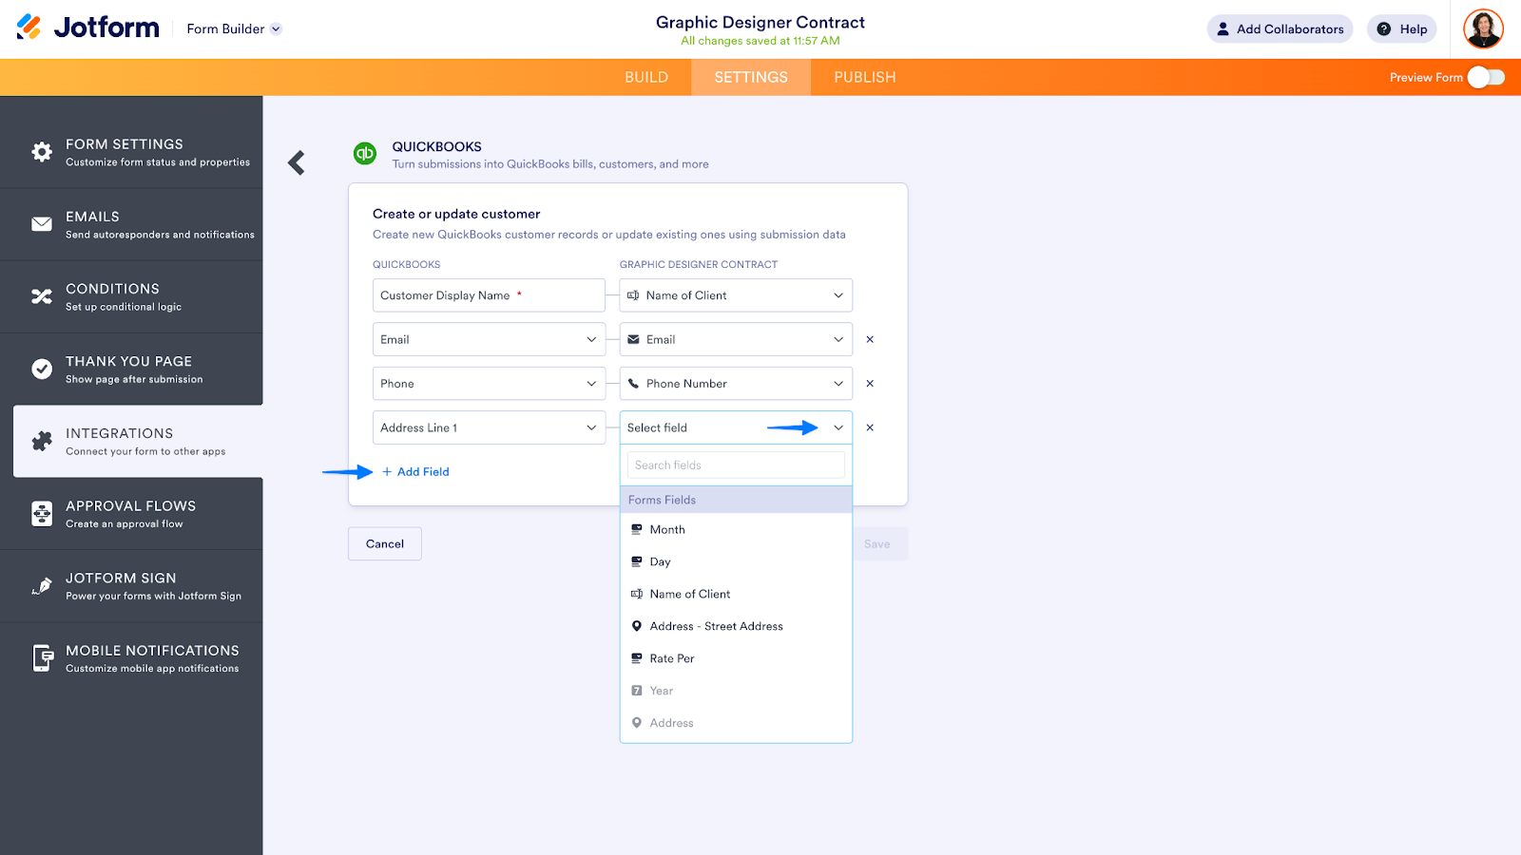Image resolution: width=1521 pixels, height=855 pixels.
Task: Click the back arrow chevron icon
Action: [x=297, y=163]
